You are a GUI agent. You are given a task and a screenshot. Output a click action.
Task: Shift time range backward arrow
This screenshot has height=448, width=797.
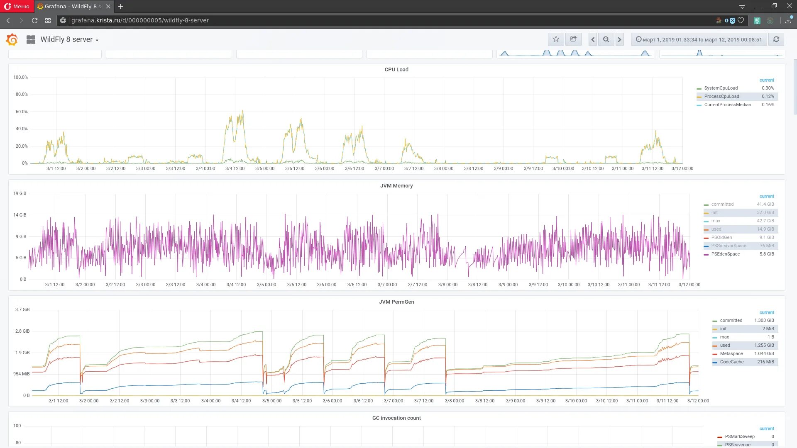coord(593,39)
